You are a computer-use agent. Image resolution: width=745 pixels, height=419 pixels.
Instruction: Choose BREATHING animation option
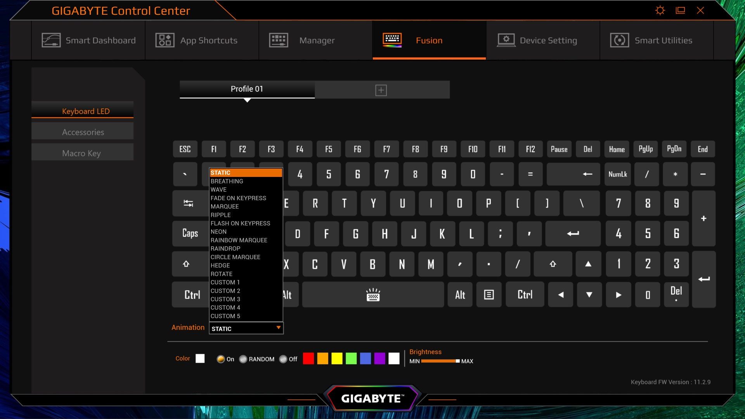246,181
